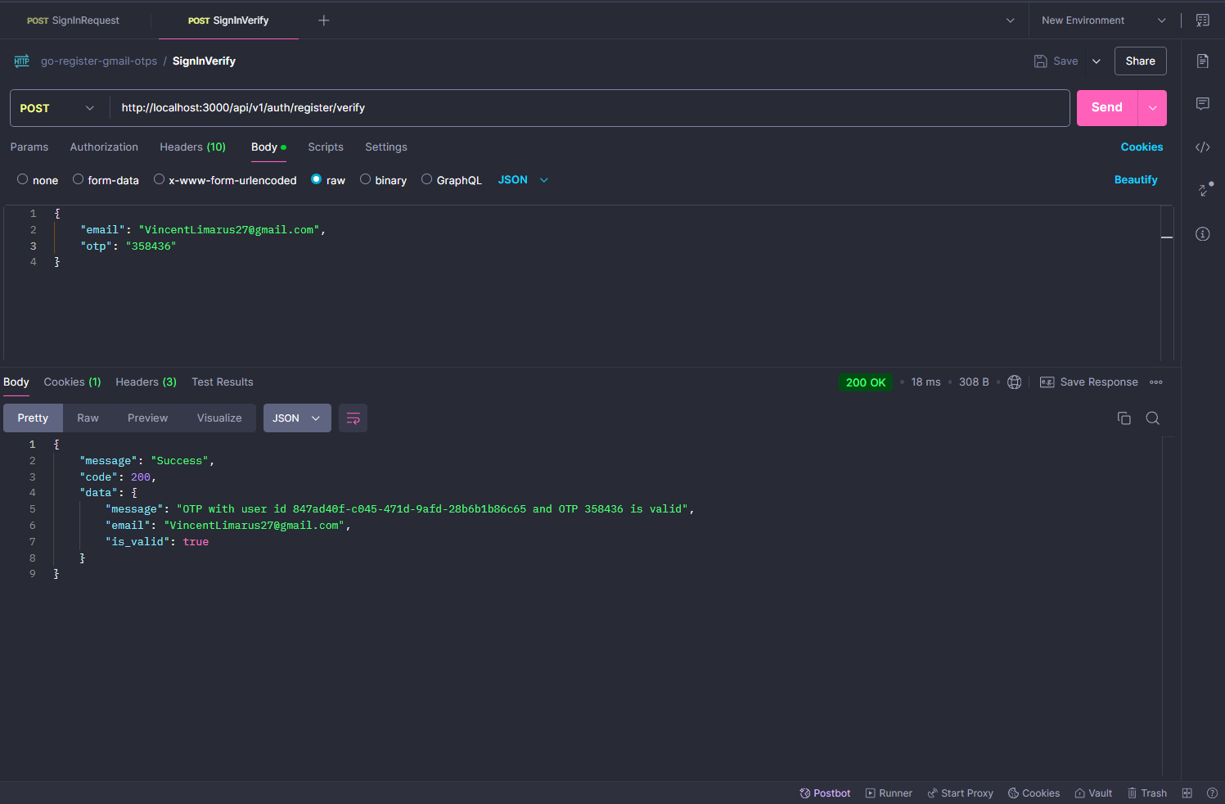Switch to the SignInRequest tab

coord(73,20)
